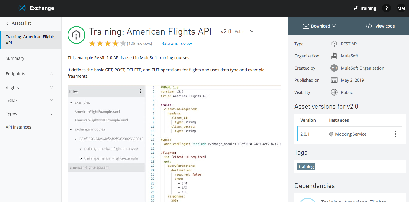Select american-flights-api.raml file

point(106,167)
